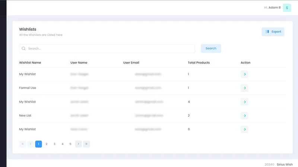
Task: Open the first My Wishlist row arrow
Action: point(244,74)
